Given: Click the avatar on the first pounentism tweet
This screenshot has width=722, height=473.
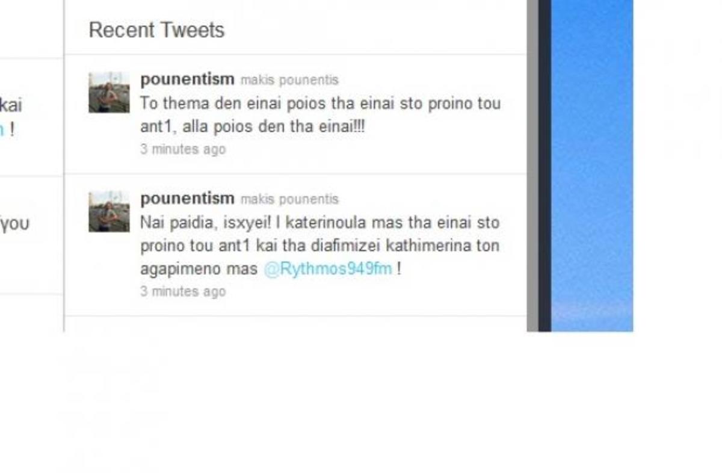Looking at the screenshot, I should 109,92.
